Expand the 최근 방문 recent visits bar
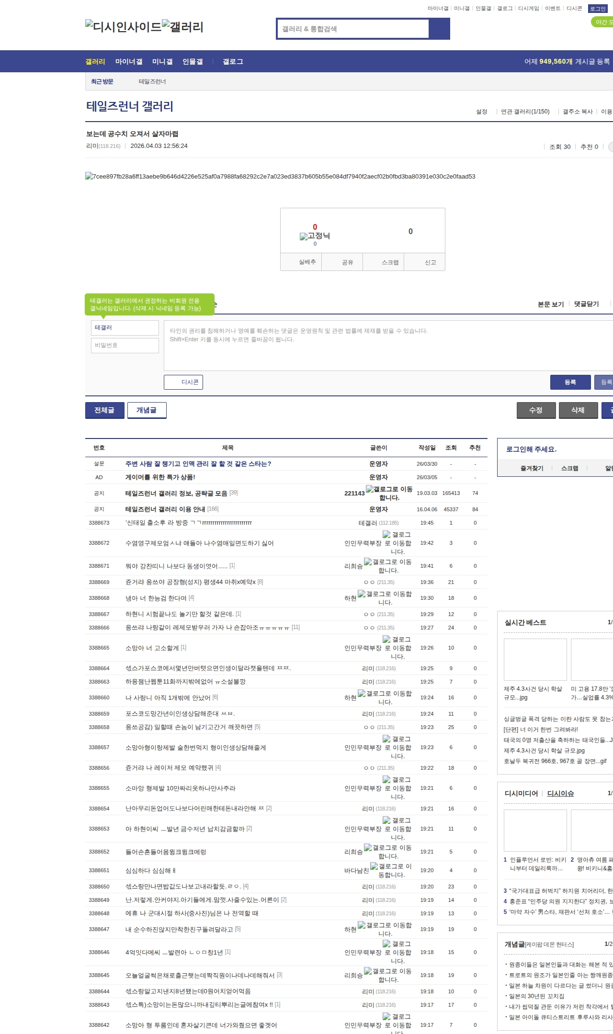Screen dimensions: 613x1034 coord(102,81)
